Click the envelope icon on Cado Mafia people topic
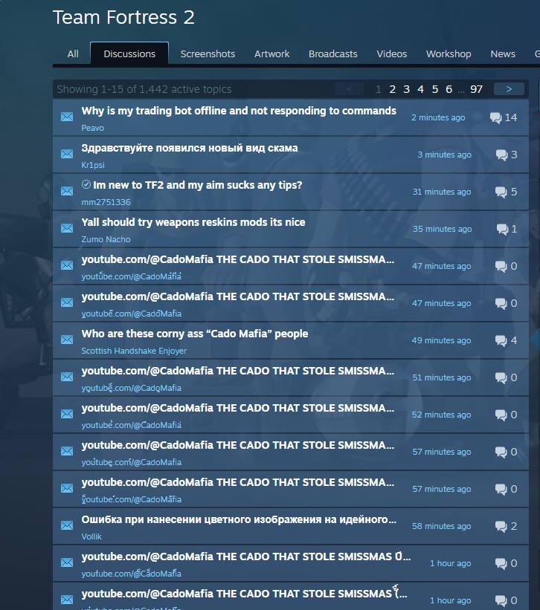The width and height of the screenshot is (540, 610). [67, 340]
